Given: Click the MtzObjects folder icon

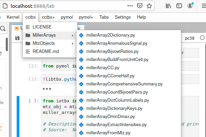Looking at the screenshot, I should tap(28, 43).
